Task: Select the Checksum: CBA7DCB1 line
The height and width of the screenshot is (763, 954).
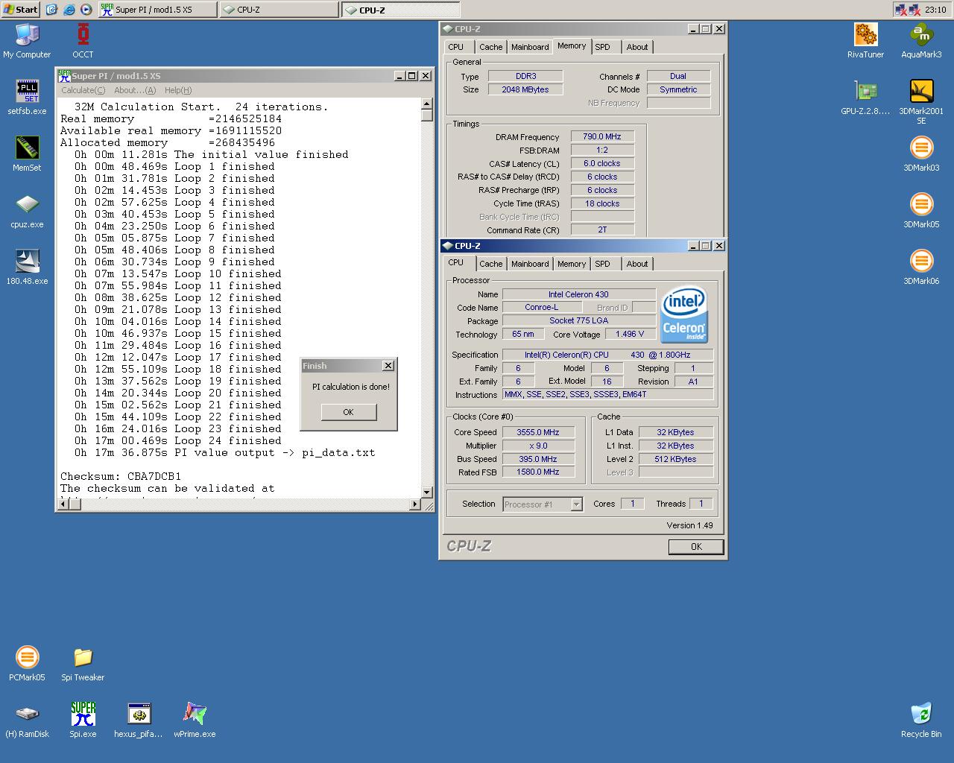Action: pyautogui.click(x=121, y=476)
